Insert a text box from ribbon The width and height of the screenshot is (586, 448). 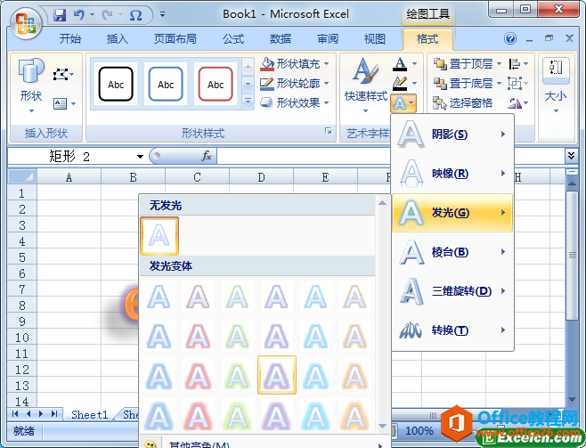click(x=64, y=103)
